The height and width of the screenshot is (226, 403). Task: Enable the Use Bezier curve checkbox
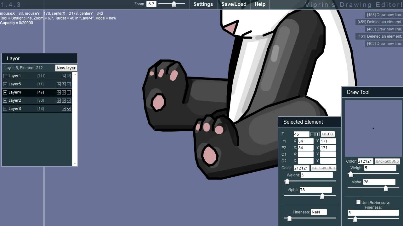pyautogui.click(x=358, y=202)
